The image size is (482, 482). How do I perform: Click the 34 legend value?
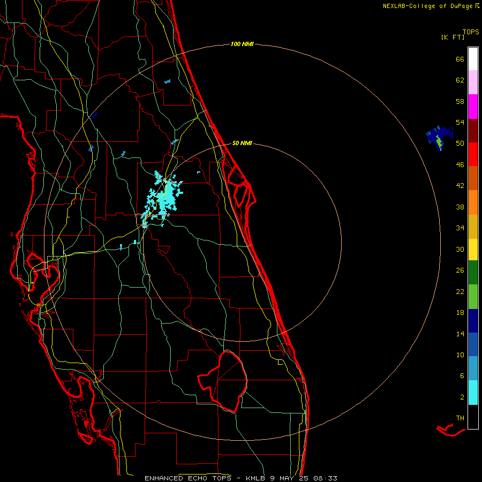point(460,228)
